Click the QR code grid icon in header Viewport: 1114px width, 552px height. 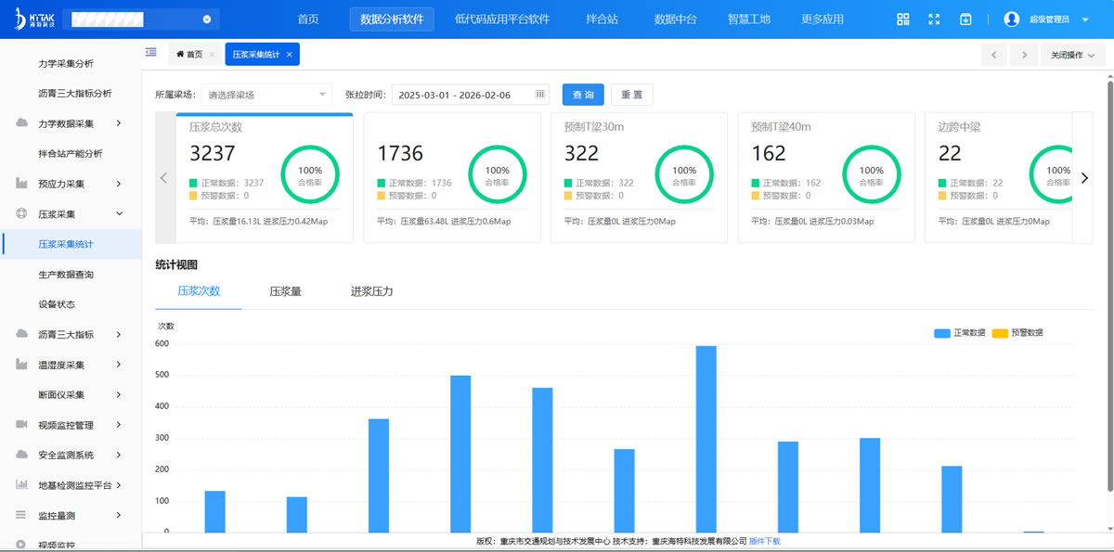[902, 19]
